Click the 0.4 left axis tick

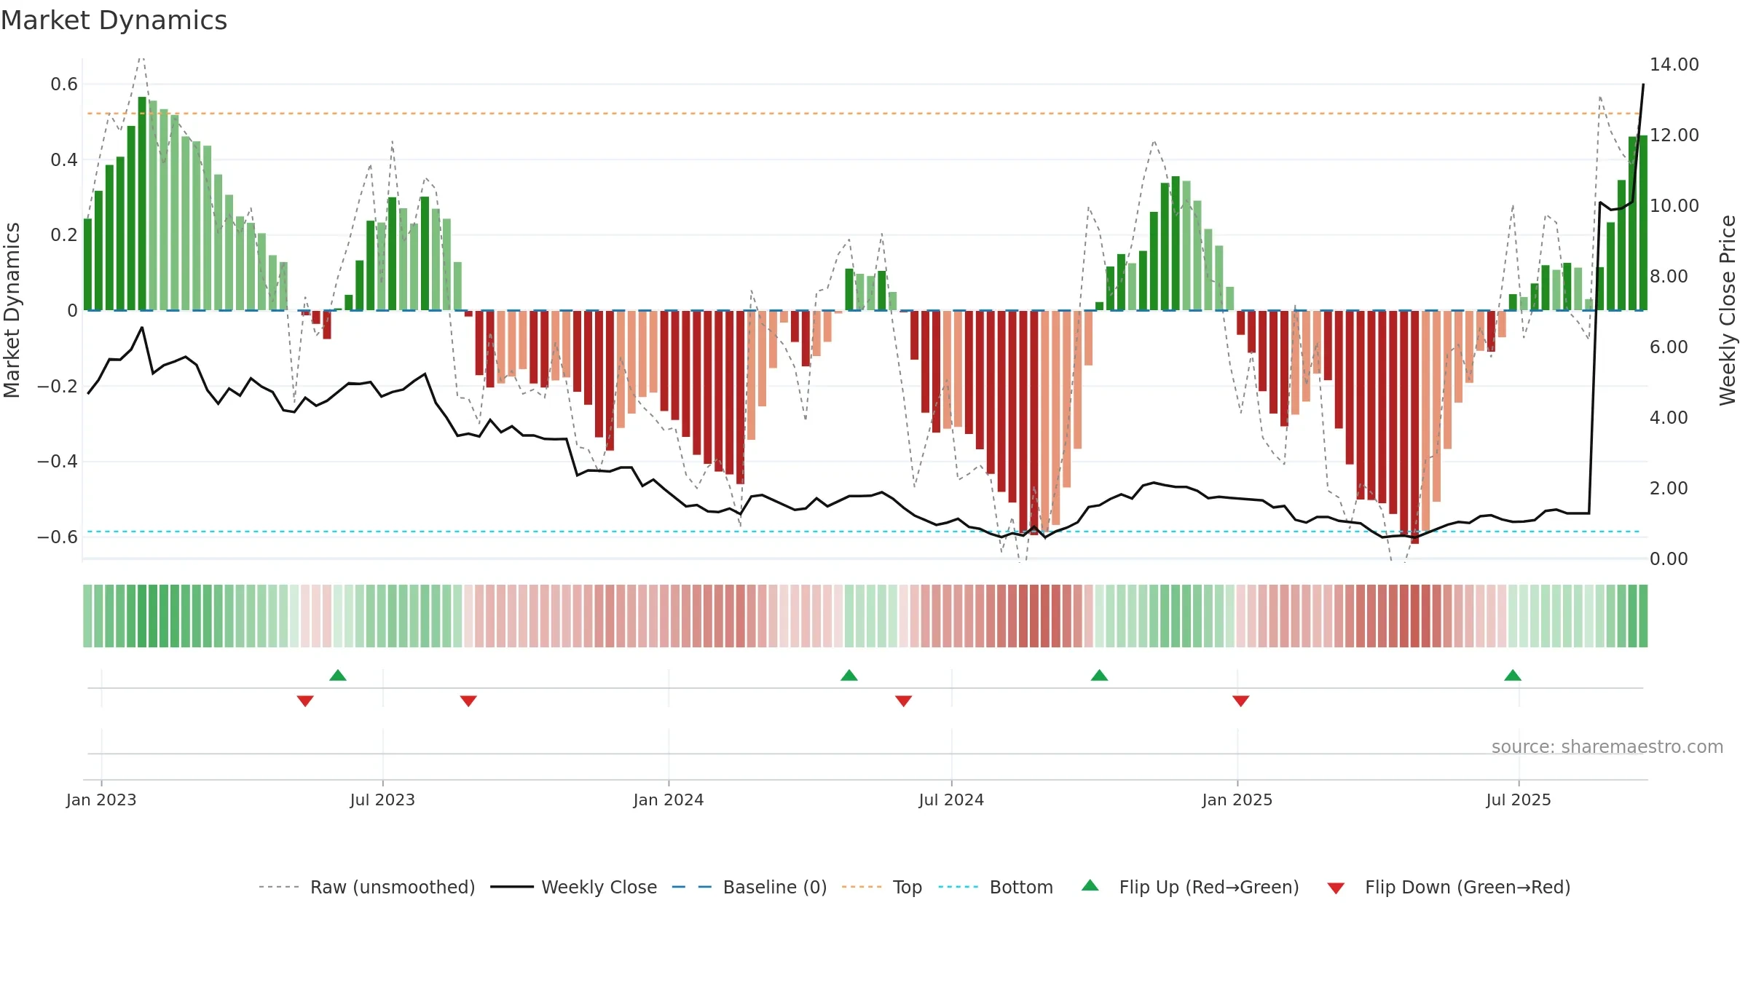[64, 159]
